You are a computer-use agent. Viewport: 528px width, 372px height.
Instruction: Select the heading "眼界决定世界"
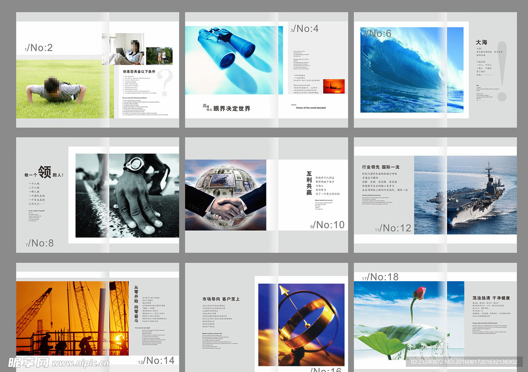point(232,108)
